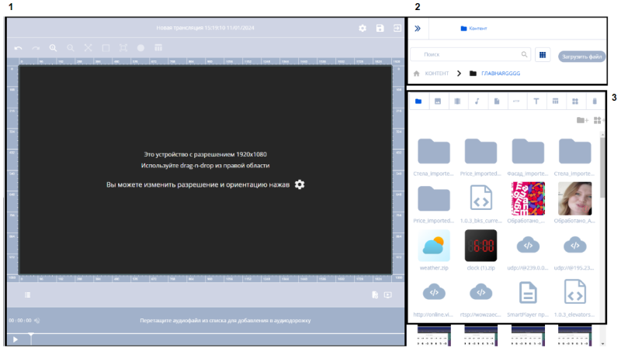Switch to the images filter tab
The image size is (621, 351).
(438, 102)
